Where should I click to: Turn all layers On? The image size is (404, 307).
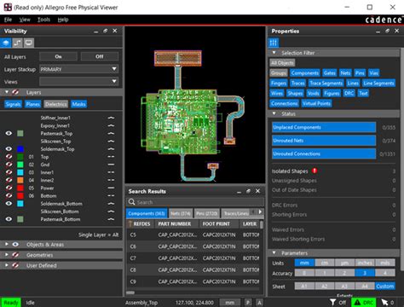point(58,56)
